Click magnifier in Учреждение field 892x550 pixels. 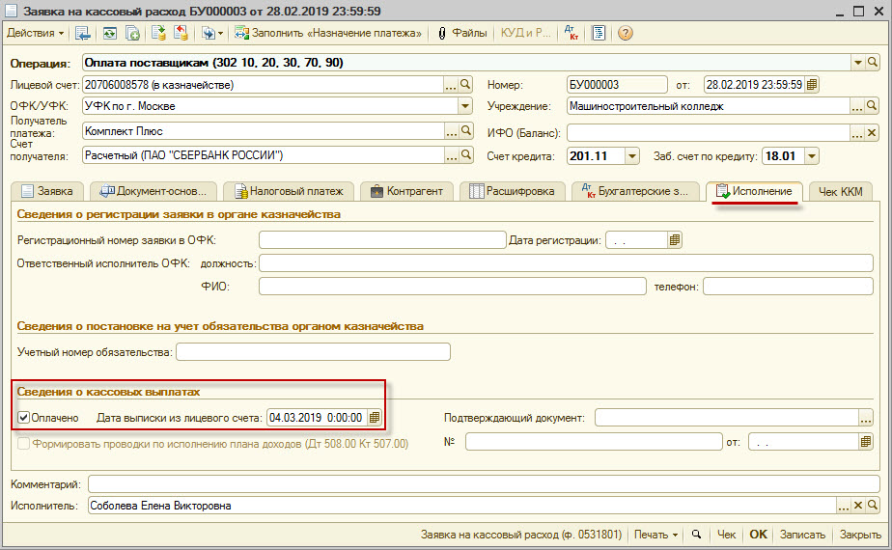point(872,106)
